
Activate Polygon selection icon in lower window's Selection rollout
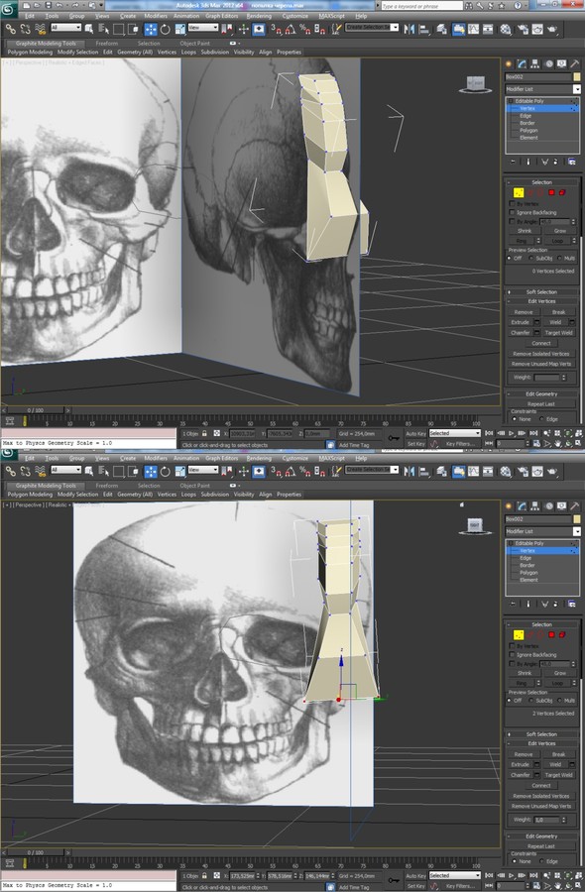point(551,635)
